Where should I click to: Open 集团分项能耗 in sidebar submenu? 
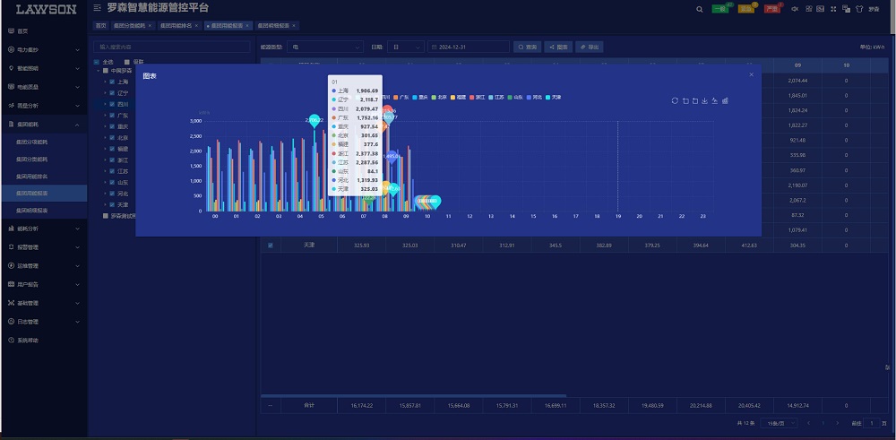point(32,142)
